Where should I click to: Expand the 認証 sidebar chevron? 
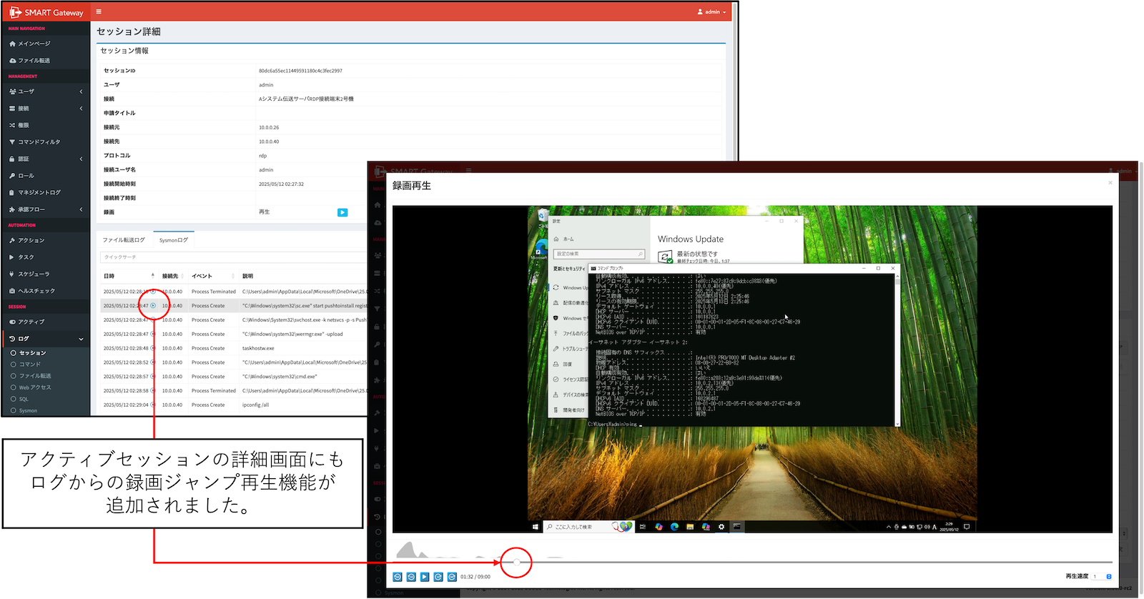pos(81,159)
